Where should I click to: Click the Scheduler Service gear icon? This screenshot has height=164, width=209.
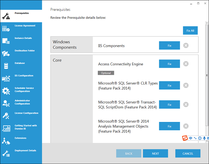click(x=6, y=91)
